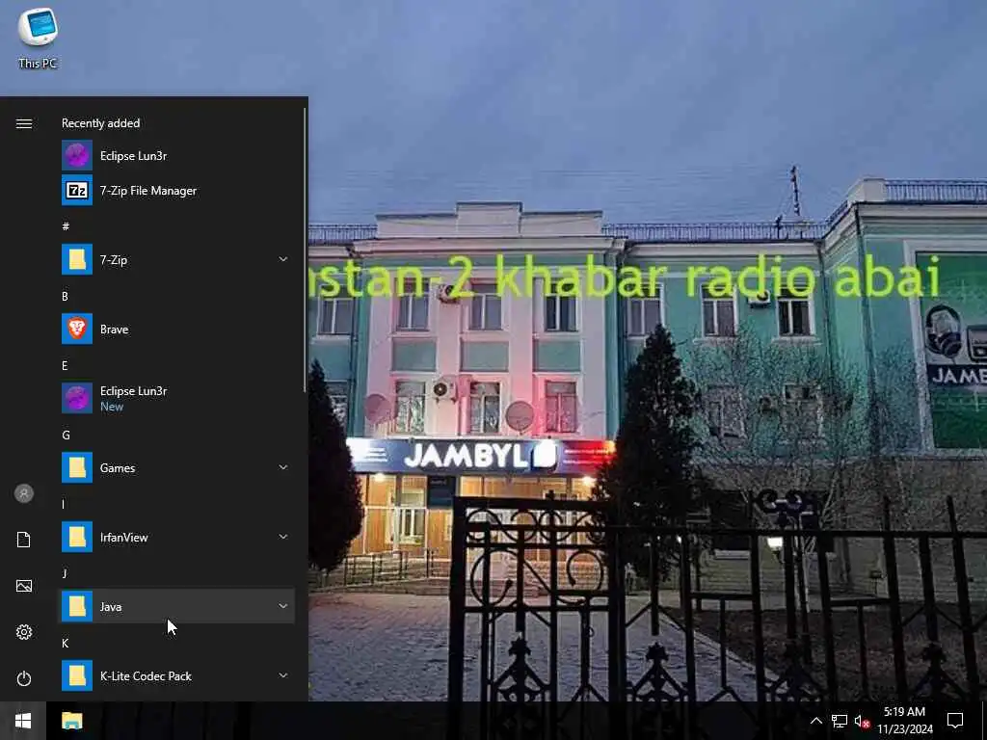Click the '#' letter group header
The height and width of the screenshot is (740, 987).
[x=66, y=226]
